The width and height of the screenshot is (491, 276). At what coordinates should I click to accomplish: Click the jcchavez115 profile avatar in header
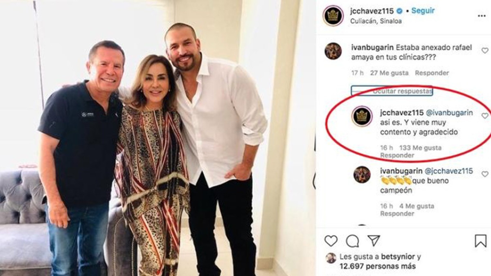point(333,16)
